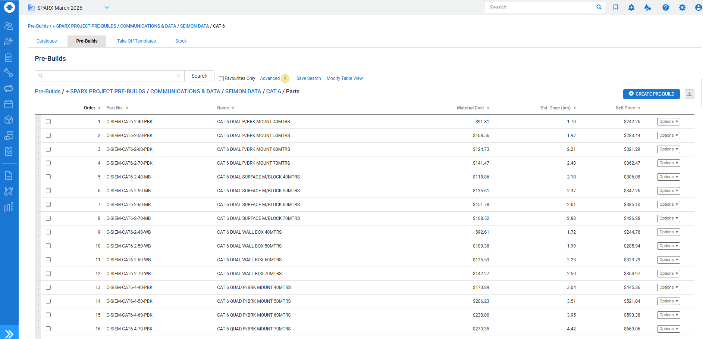Open the calendar icon in sidebar

pyautogui.click(x=9, y=104)
